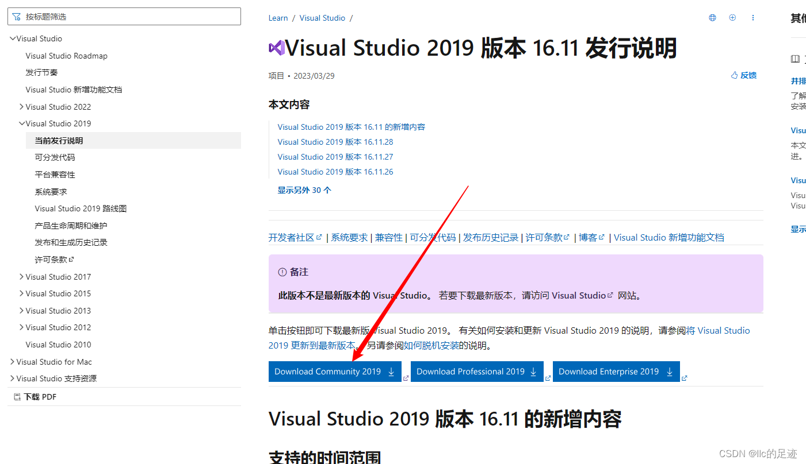Click the 可分发代码 link in the link bar
This screenshot has width=806, height=464.
(x=433, y=237)
